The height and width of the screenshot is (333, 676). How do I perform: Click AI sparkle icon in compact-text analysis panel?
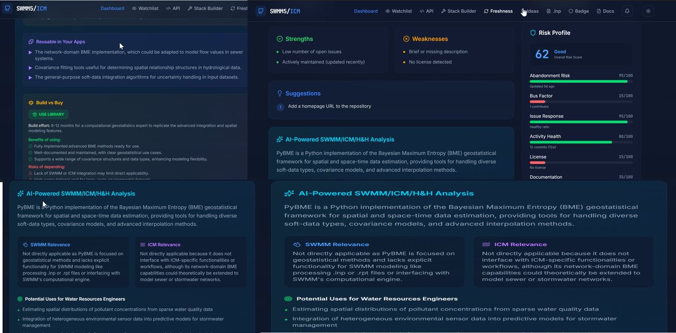tap(20, 193)
